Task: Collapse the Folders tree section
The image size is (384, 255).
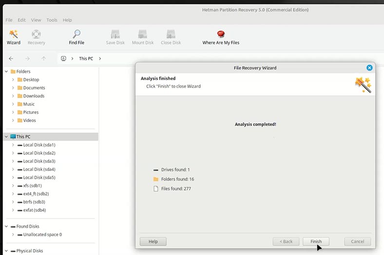Action: coord(6,71)
